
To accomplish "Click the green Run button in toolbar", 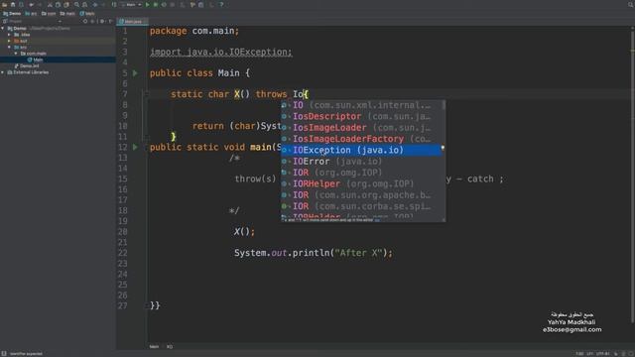I will [148, 4].
